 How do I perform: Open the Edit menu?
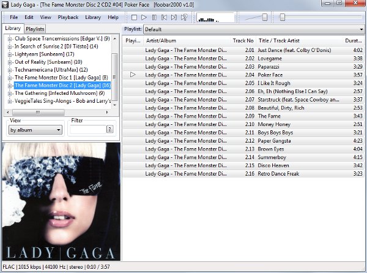[29, 17]
